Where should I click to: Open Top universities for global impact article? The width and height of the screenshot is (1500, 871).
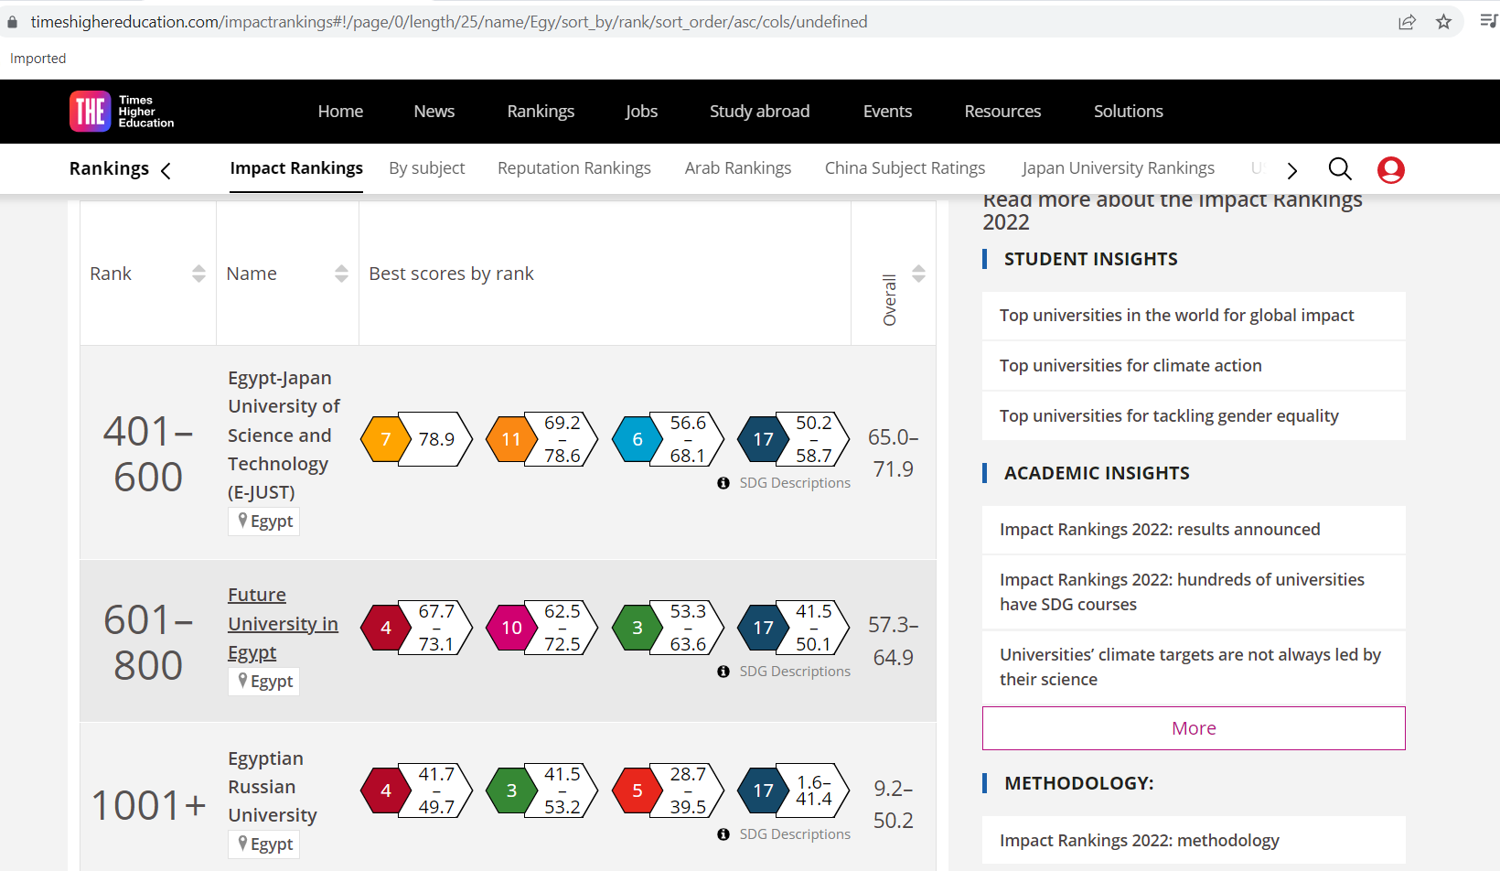point(1194,316)
